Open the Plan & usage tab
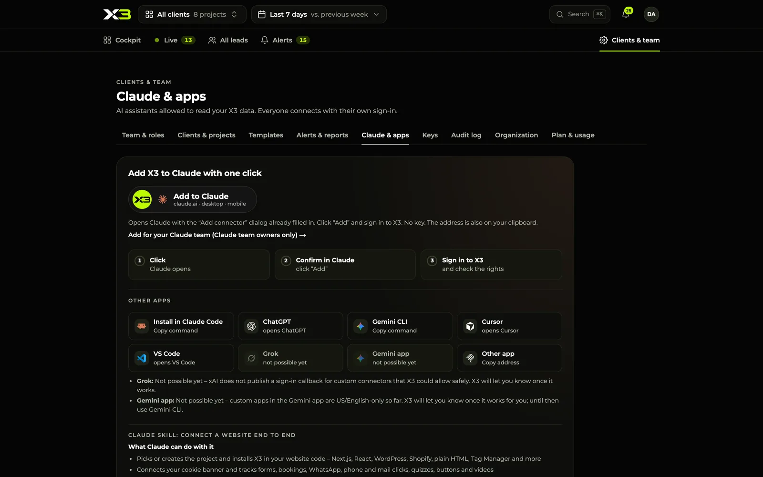This screenshot has height=477, width=763. coord(573,135)
